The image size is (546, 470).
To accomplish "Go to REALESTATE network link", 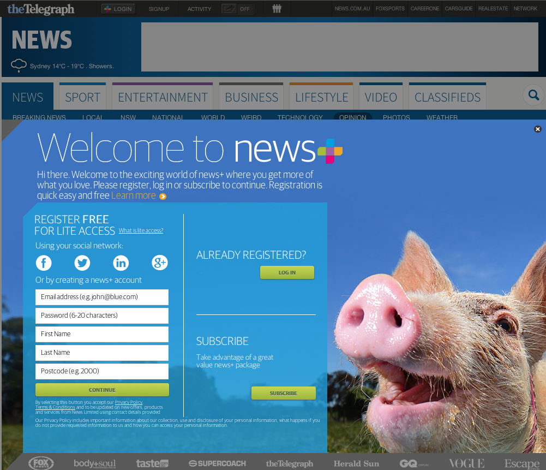I will coord(493,8).
